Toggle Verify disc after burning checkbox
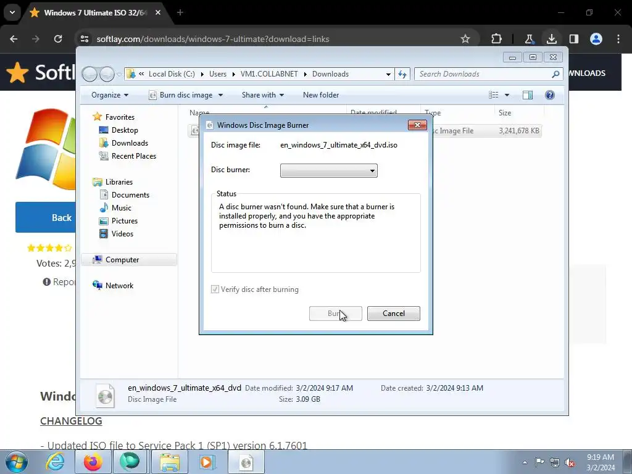 click(215, 289)
